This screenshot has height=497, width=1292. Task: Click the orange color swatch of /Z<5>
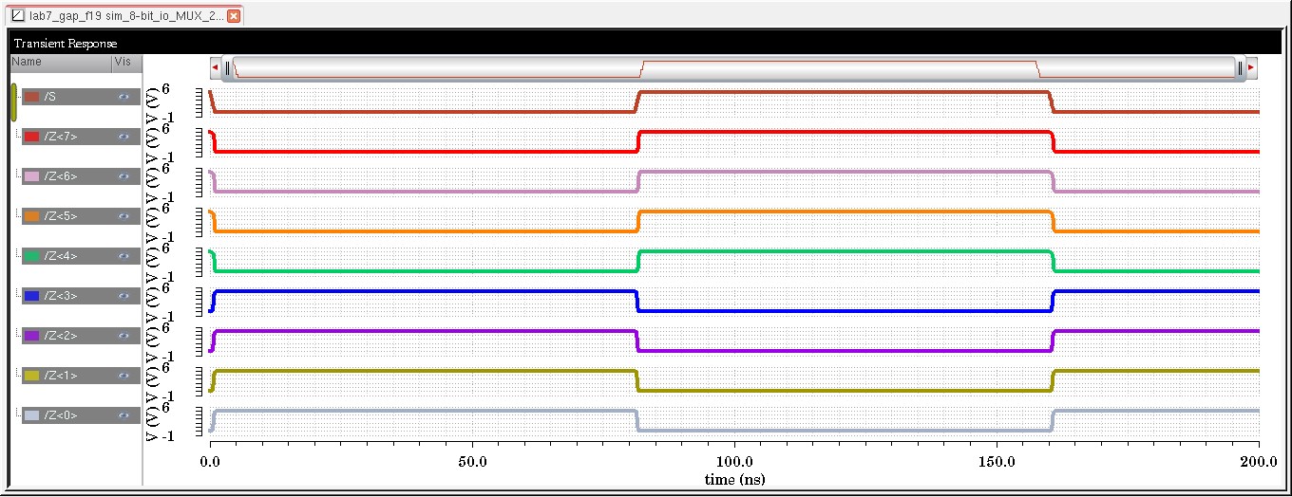[x=31, y=216]
